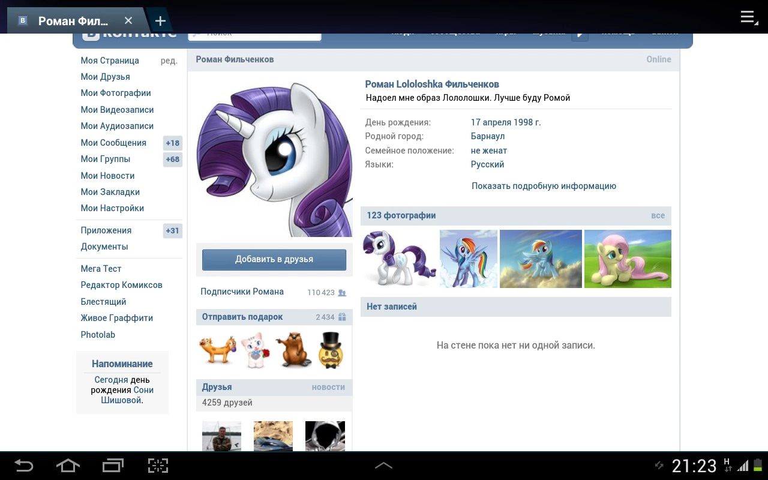Image resolution: width=768 pixels, height=480 pixels.
Task: Open Мои Группы
Action: pos(106,159)
